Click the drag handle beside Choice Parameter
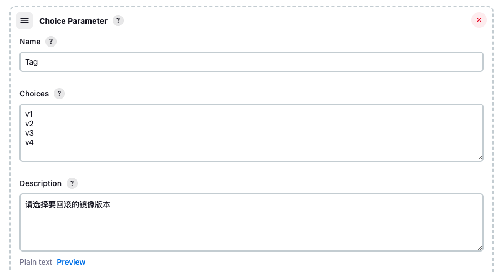 (24, 20)
